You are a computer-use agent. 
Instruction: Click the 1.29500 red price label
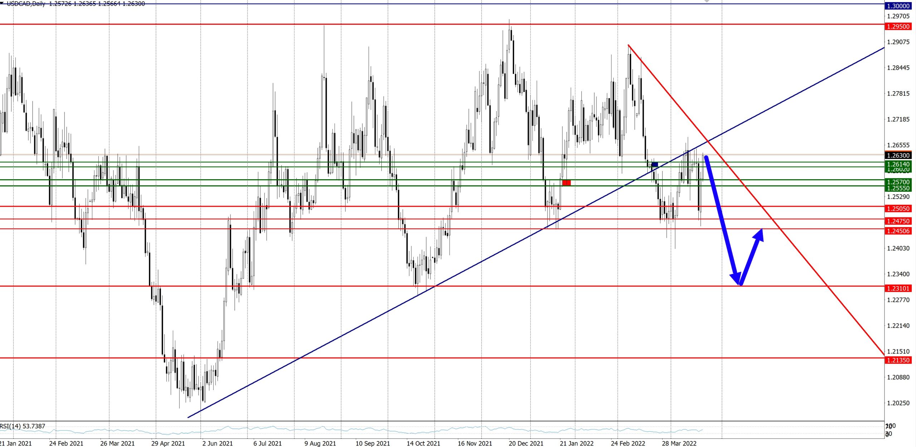click(898, 27)
